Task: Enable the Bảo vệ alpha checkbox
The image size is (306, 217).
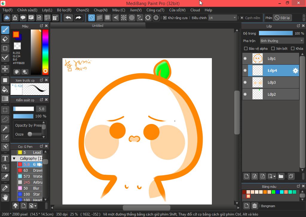Action: coord(246,49)
